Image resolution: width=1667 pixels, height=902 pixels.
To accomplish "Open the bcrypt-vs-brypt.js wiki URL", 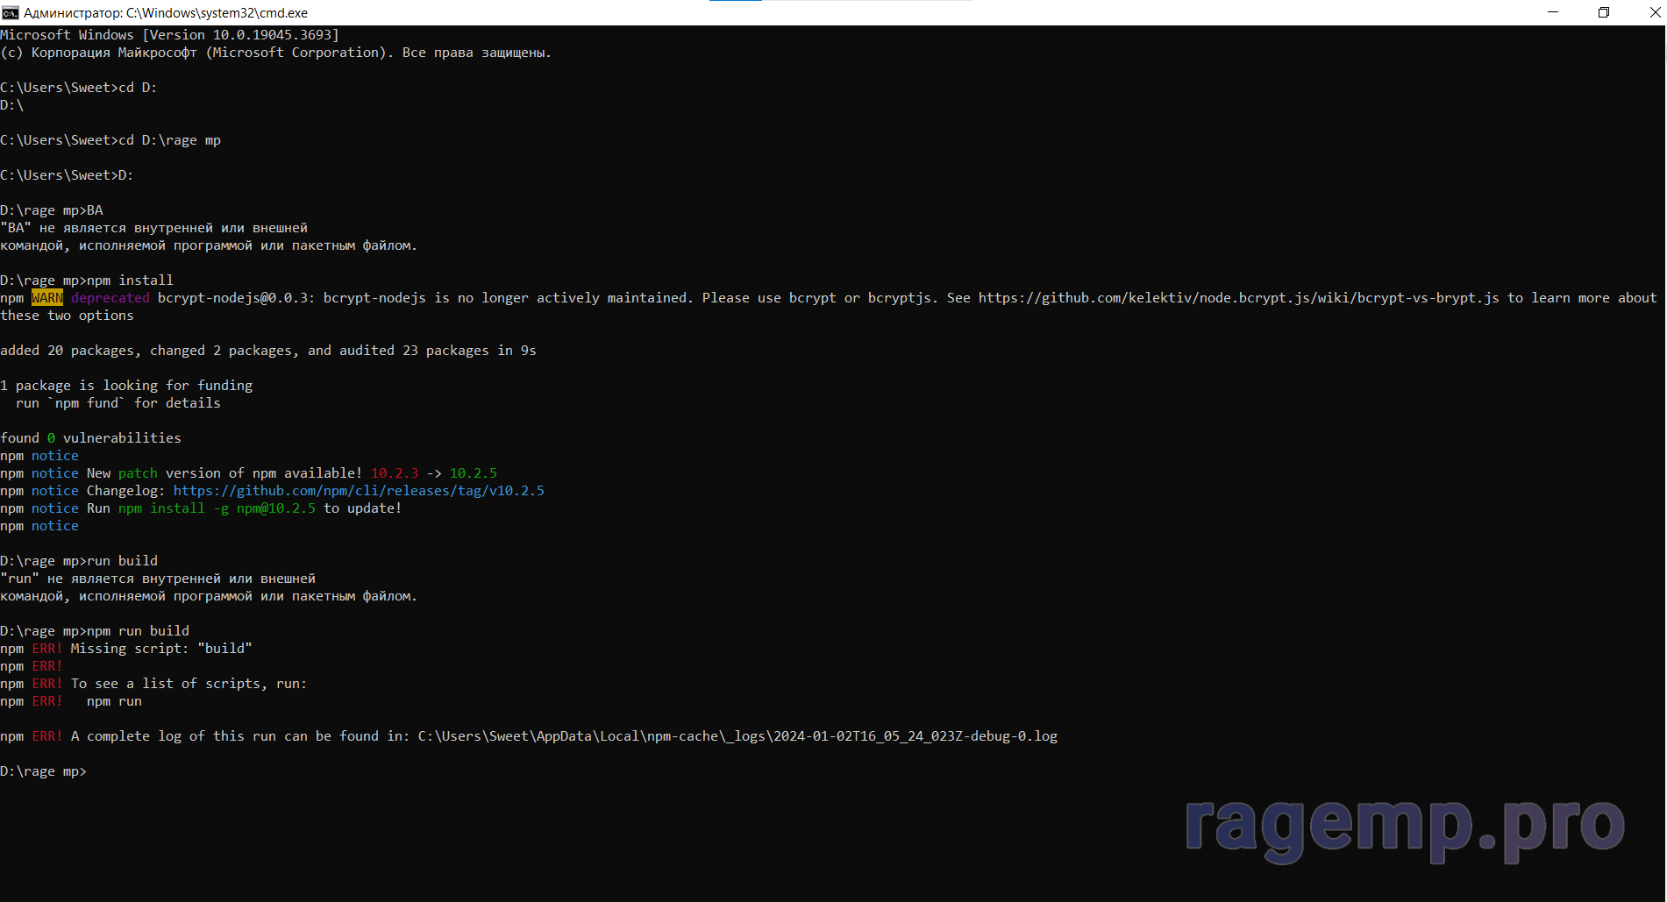I will coord(1237,298).
